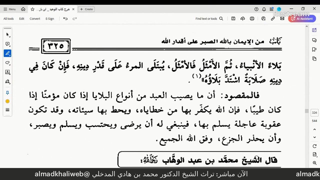
Task: Send the file by email
Action: tap(282, 19)
